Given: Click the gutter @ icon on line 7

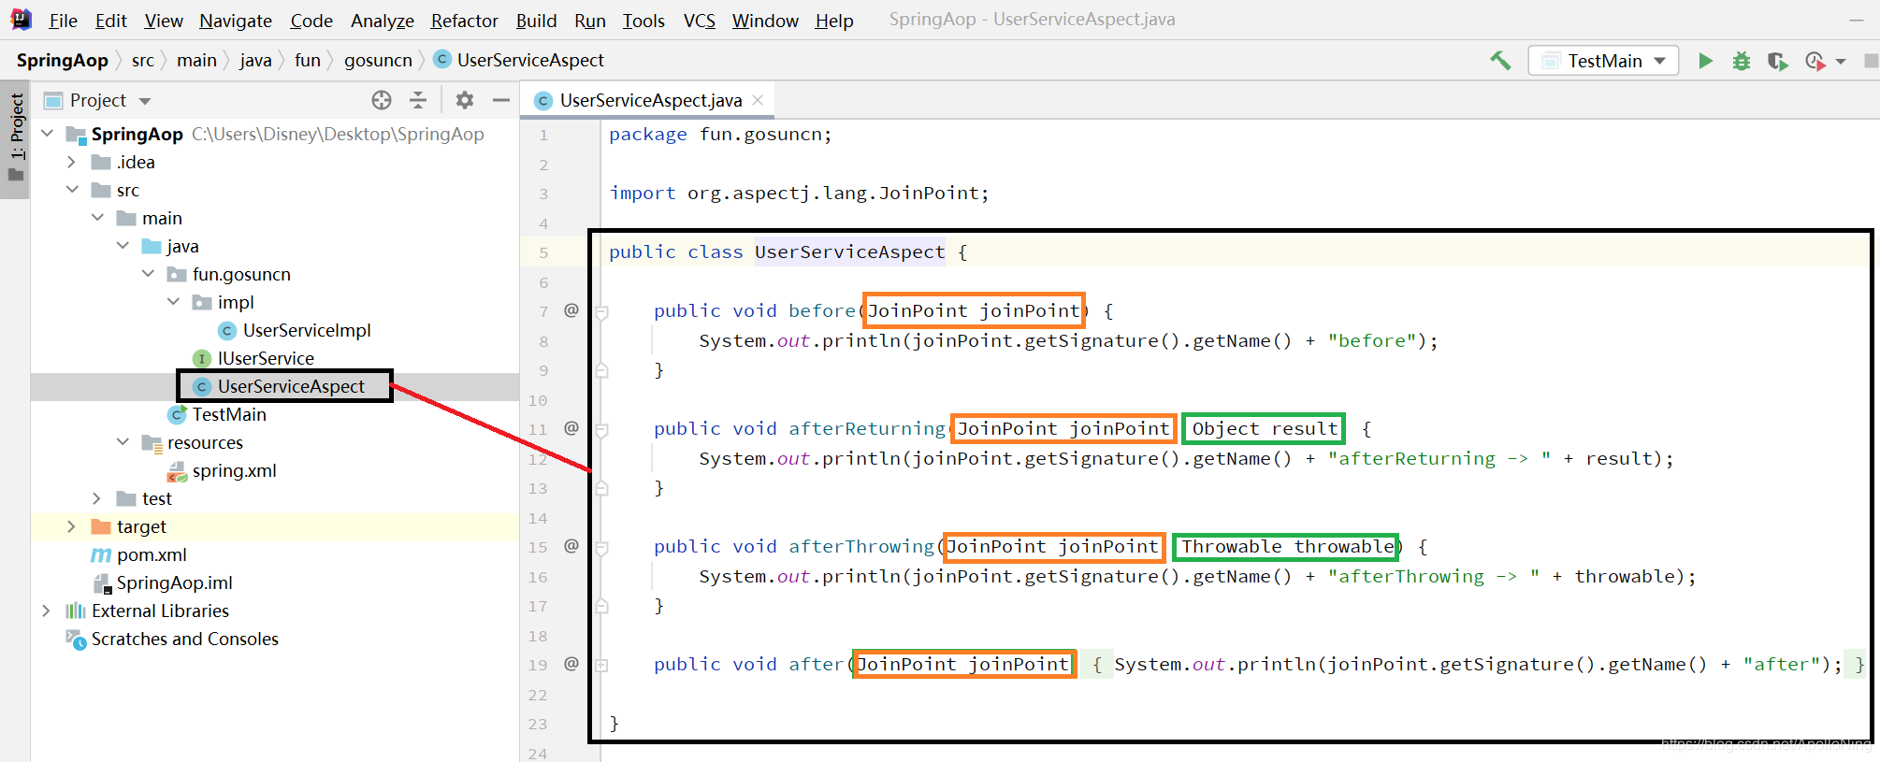Looking at the screenshot, I should [x=571, y=310].
